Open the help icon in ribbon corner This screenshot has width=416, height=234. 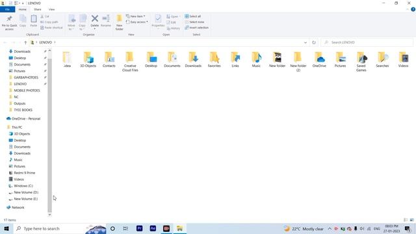[x=413, y=10]
